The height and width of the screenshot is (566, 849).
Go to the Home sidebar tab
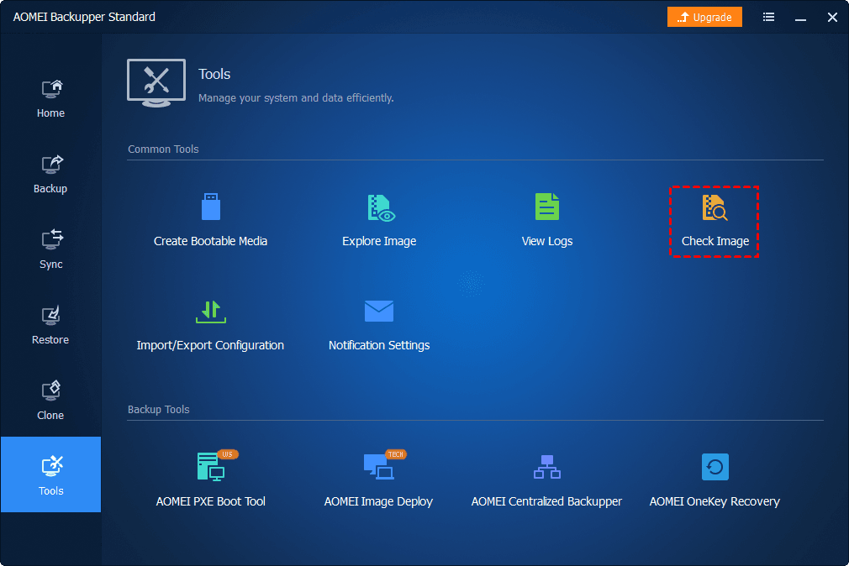tap(51, 98)
